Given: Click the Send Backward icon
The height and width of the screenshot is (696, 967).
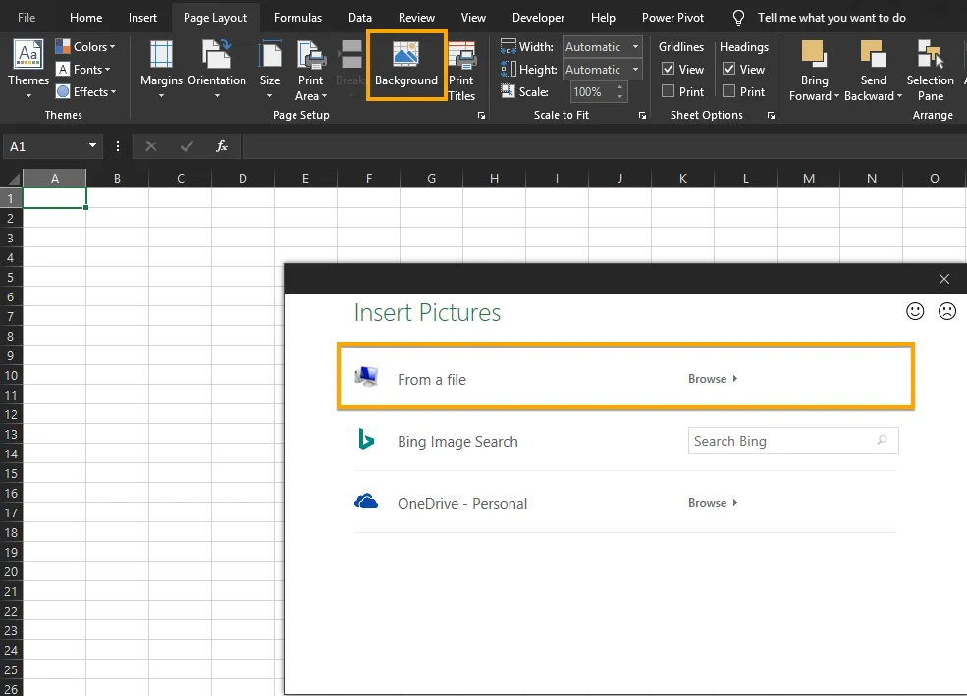Looking at the screenshot, I should (874, 54).
